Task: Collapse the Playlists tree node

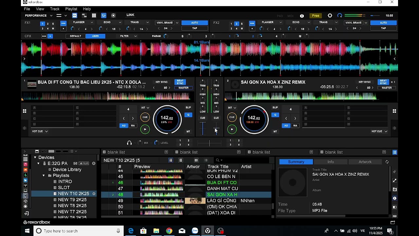Action: (x=44, y=176)
